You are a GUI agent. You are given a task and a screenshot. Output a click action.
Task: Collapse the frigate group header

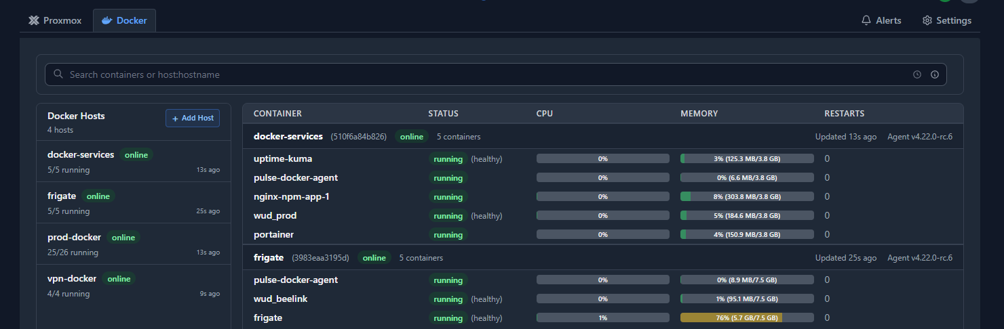[603, 257]
